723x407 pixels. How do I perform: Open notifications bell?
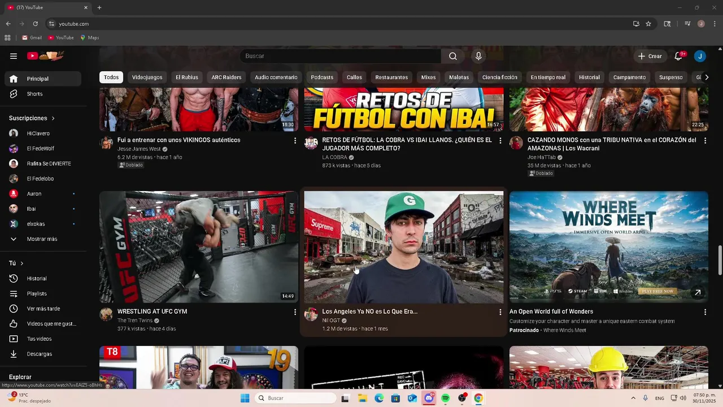click(678, 56)
